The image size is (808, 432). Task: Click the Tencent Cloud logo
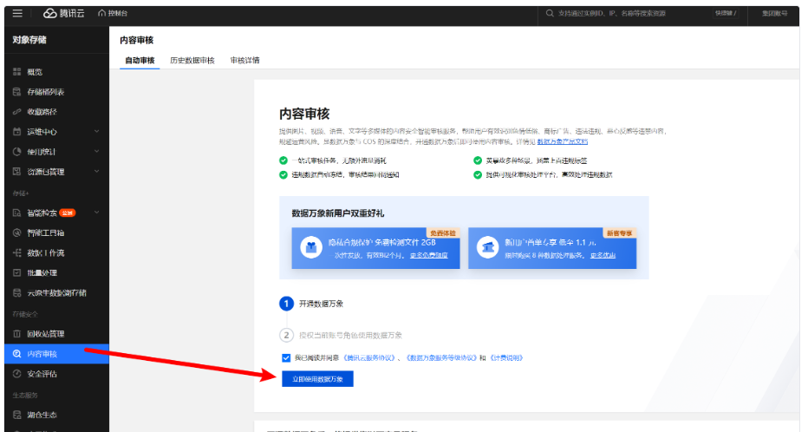click(x=64, y=13)
